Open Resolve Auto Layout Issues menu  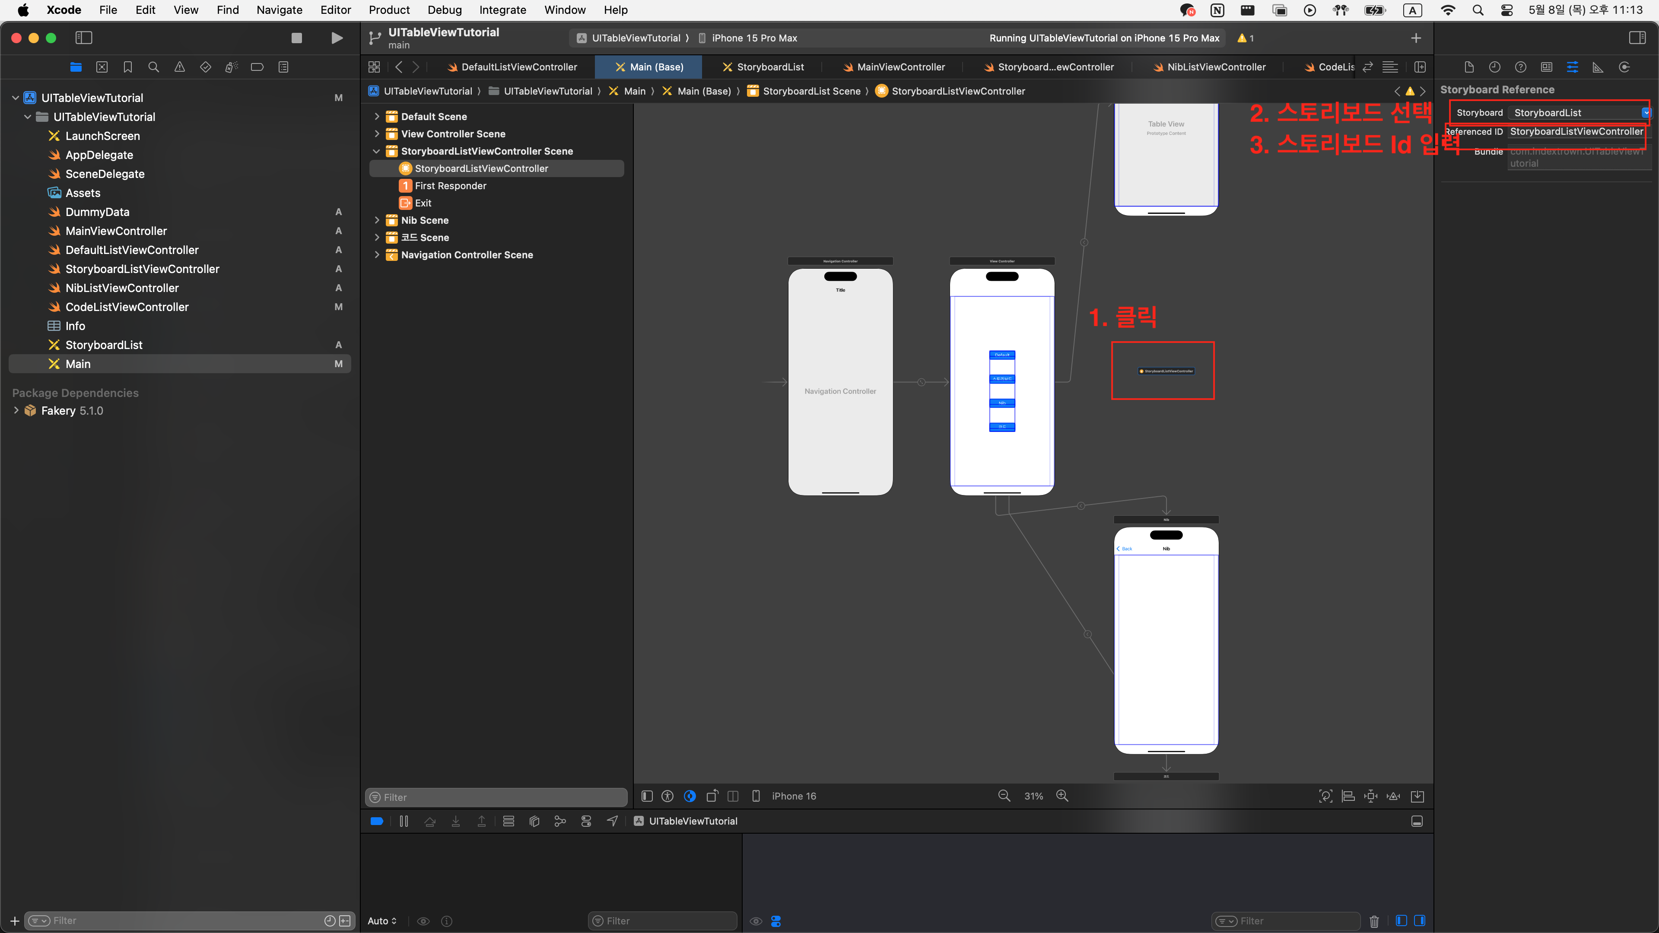point(1393,796)
